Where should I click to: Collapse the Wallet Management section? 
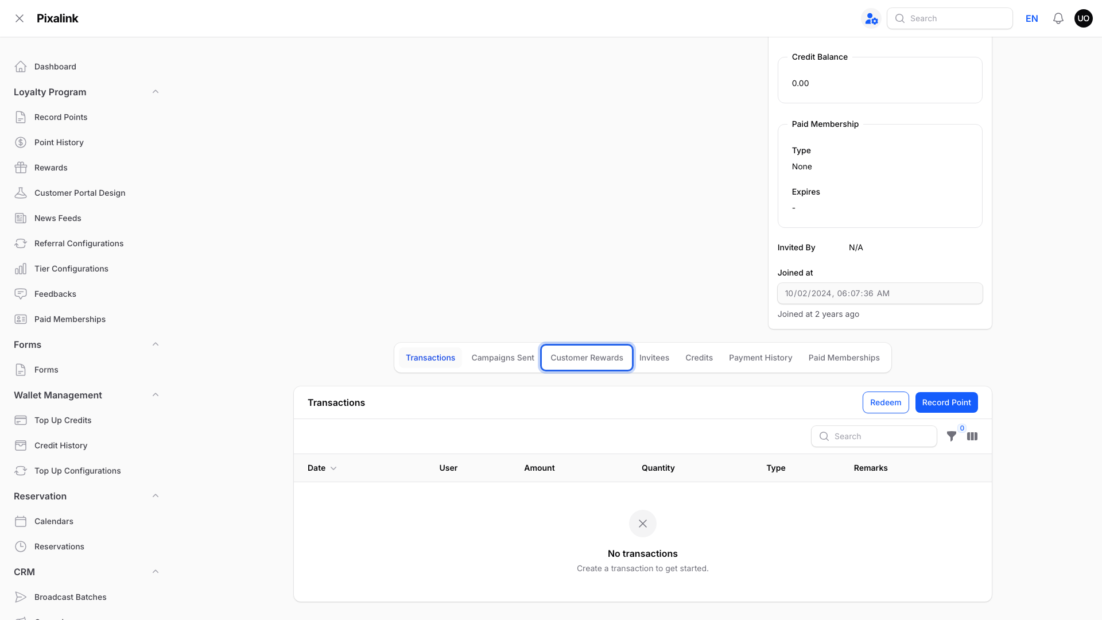156,395
